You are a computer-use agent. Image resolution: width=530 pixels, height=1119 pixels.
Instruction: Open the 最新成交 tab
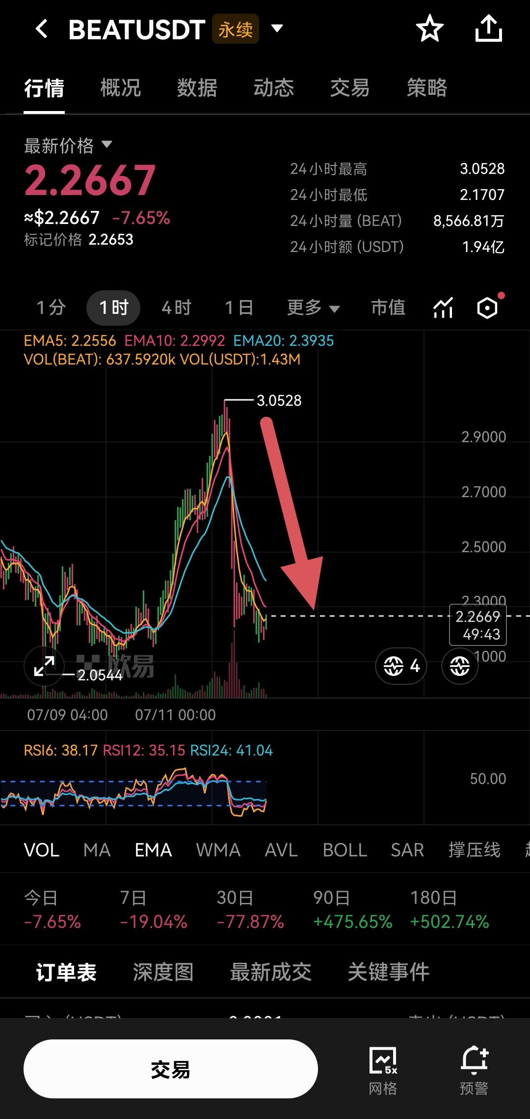tap(271, 972)
